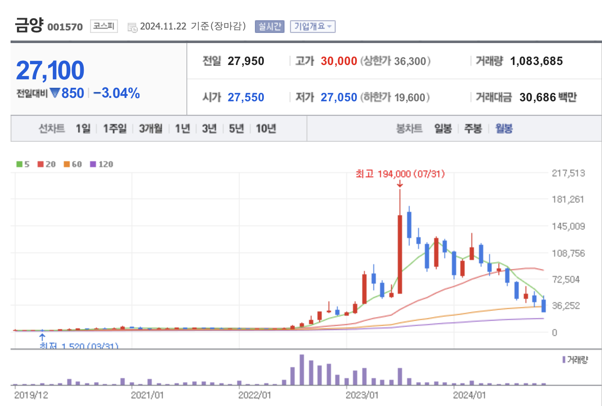Switch to 월봉 candlestick chart
The image size is (602, 406).
tap(504, 128)
